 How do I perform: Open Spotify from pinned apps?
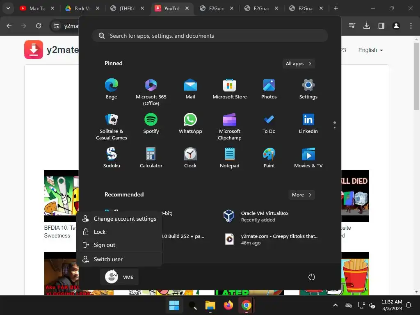coord(151,124)
